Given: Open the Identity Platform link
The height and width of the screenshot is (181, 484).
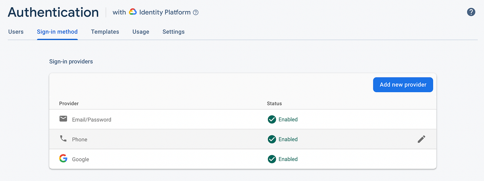Looking at the screenshot, I should click(165, 12).
